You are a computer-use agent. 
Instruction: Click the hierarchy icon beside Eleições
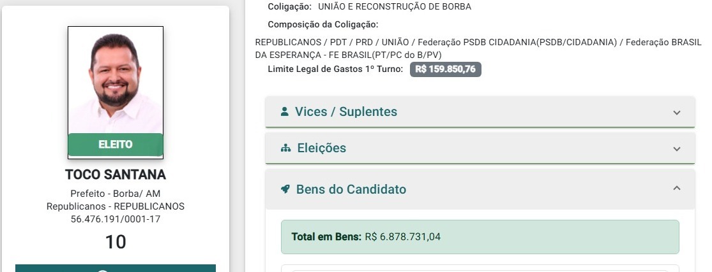click(285, 148)
